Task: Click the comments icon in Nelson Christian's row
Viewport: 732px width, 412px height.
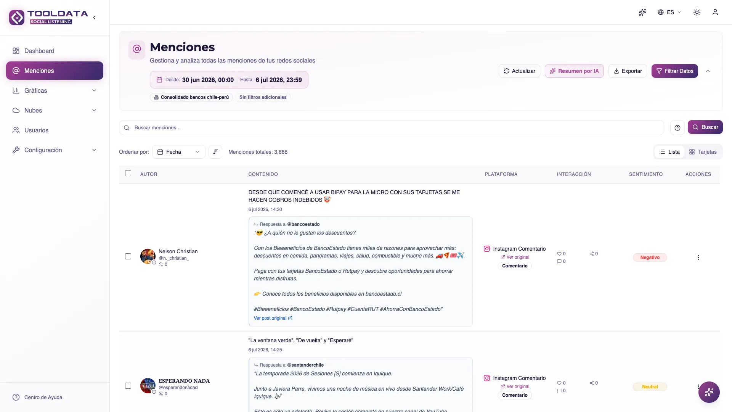Action: point(559,261)
